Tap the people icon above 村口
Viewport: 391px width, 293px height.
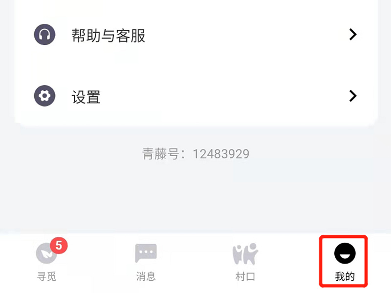click(245, 253)
